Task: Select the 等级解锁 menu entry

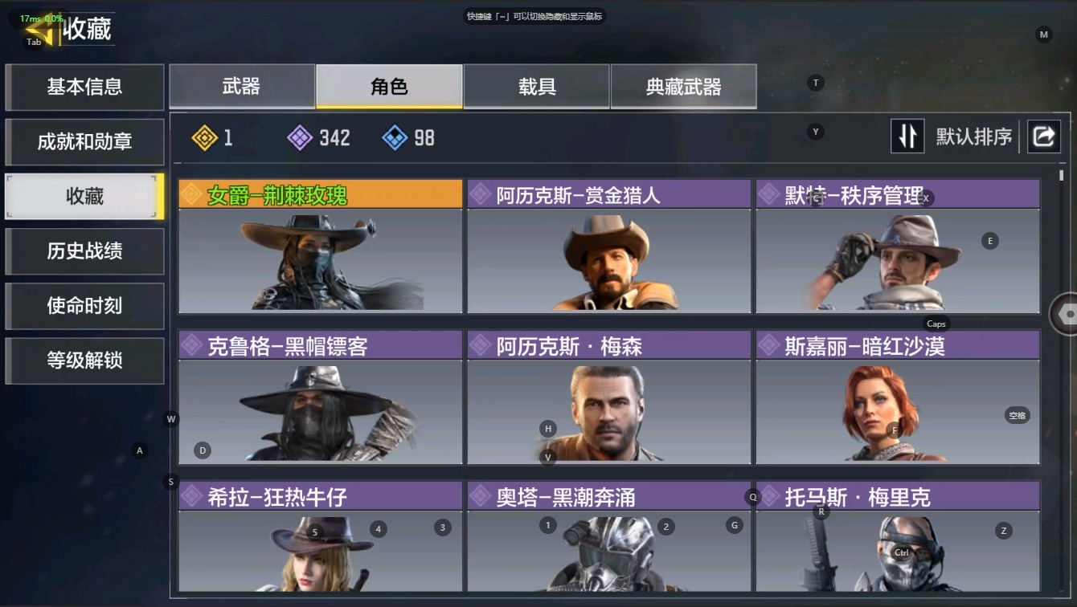Action: click(84, 361)
